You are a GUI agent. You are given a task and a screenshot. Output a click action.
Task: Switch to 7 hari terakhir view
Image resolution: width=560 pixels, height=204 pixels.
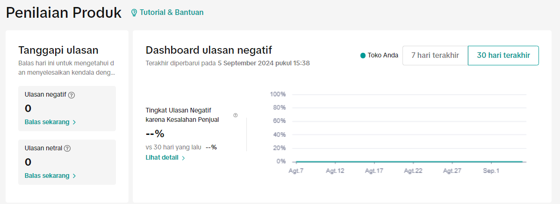coord(435,56)
